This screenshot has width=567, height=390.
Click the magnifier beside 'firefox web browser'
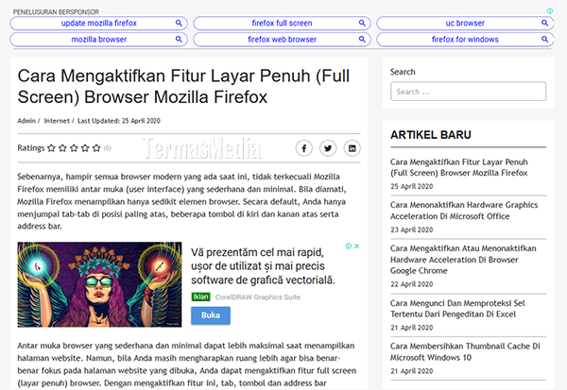point(362,39)
